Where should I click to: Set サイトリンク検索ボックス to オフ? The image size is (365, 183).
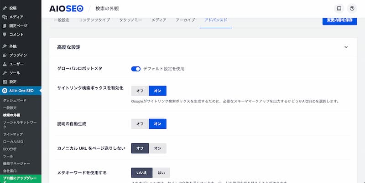(140, 91)
